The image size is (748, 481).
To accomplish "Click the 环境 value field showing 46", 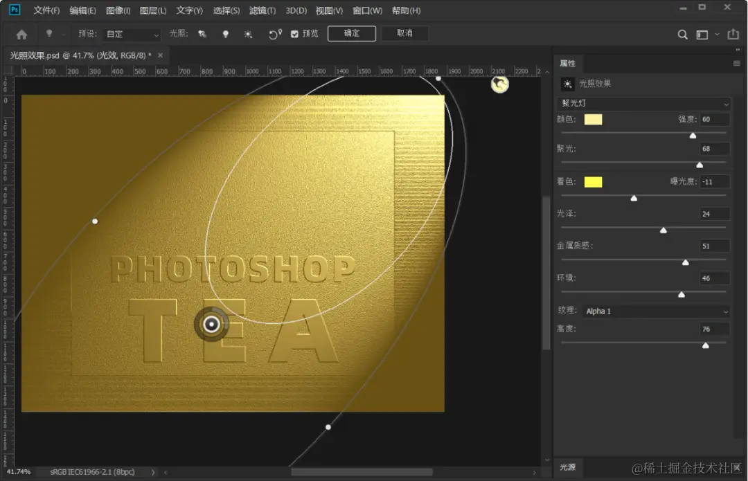I will (x=714, y=278).
